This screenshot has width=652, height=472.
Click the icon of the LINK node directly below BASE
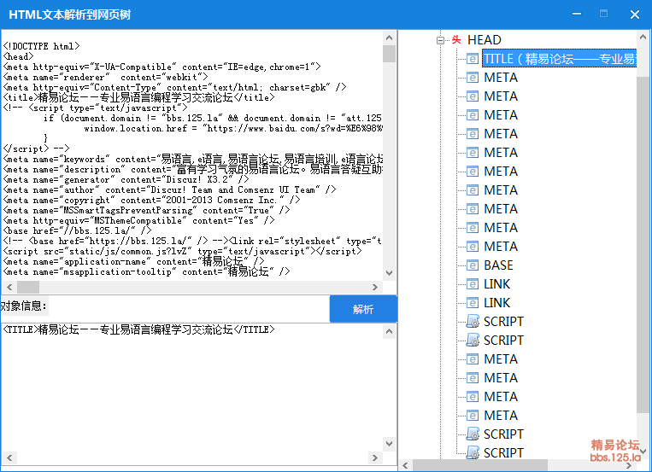tap(472, 283)
